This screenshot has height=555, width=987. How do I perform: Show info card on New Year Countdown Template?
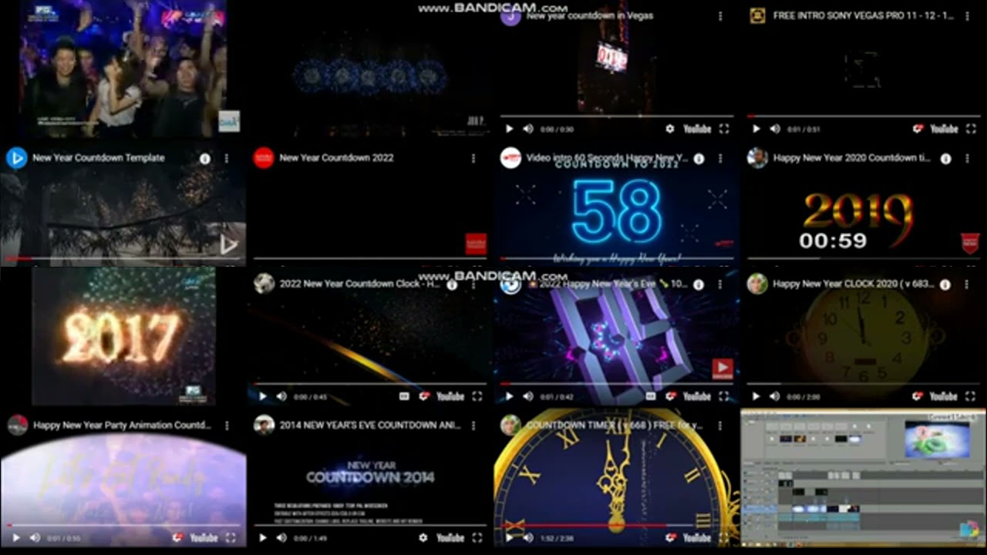pos(205,158)
